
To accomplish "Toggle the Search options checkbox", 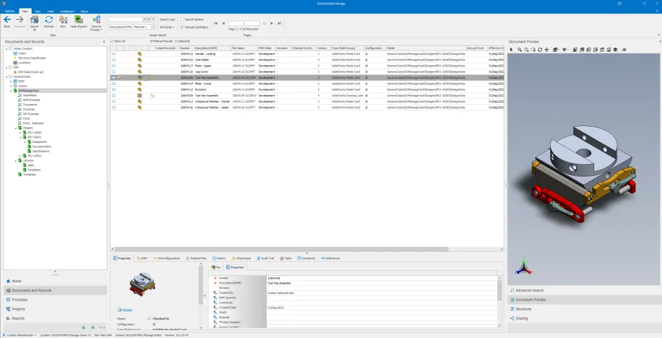I will pyautogui.click(x=182, y=19).
